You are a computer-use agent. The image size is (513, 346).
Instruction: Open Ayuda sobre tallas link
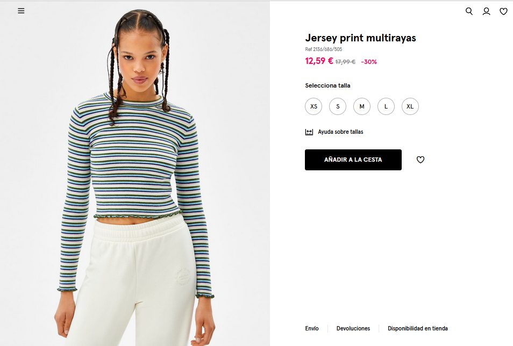(x=340, y=132)
